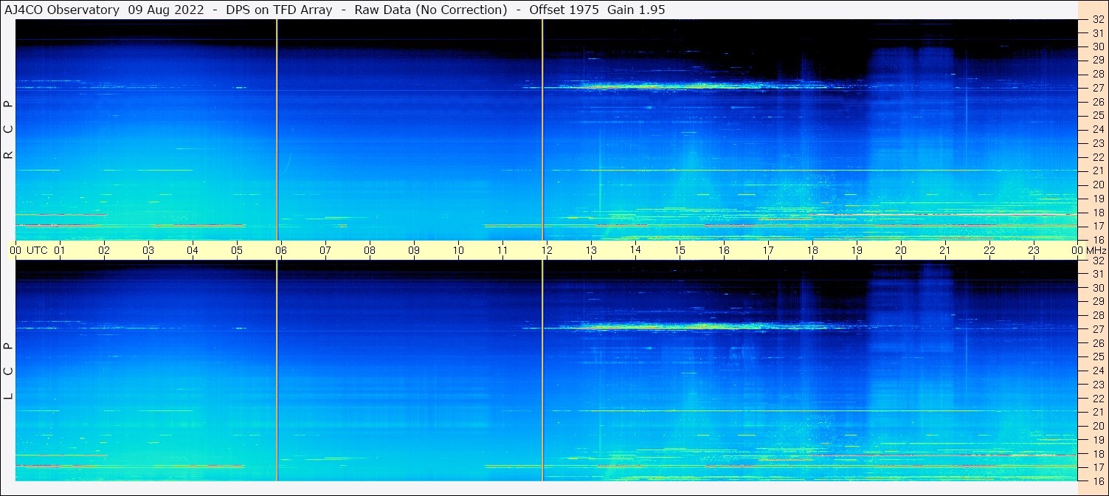Click the 14 hour tick label
Screen dimensions: 1109x496
pos(635,250)
